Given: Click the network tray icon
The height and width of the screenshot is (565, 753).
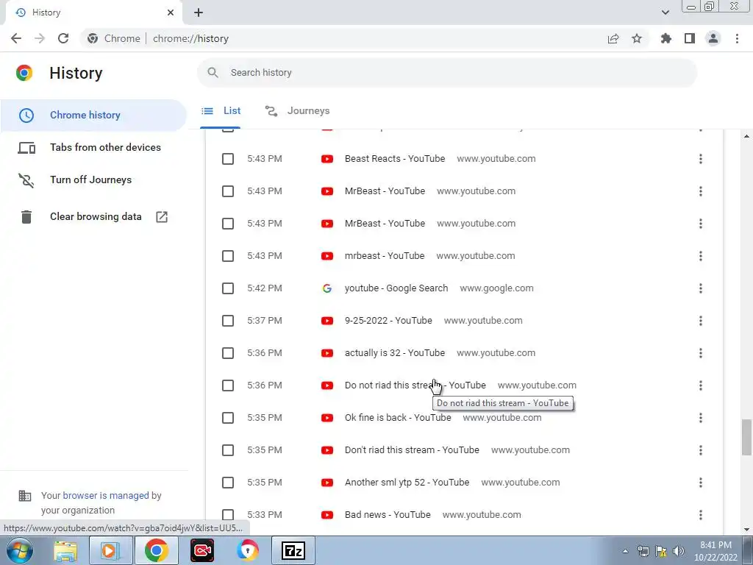Looking at the screenshot, I should click(x=643, y=551).
